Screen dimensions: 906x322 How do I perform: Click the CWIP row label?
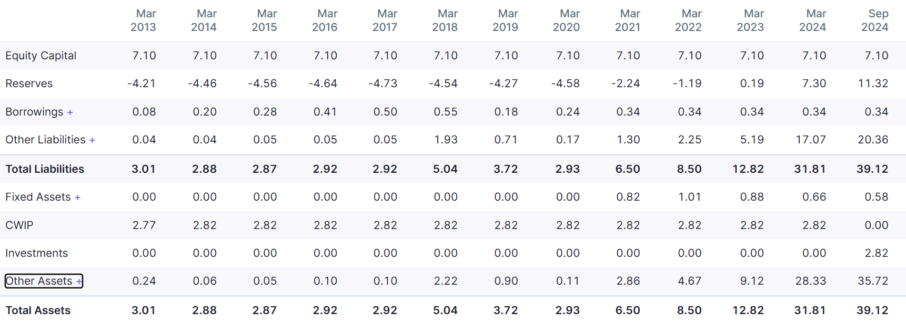[x=19, y=225]
